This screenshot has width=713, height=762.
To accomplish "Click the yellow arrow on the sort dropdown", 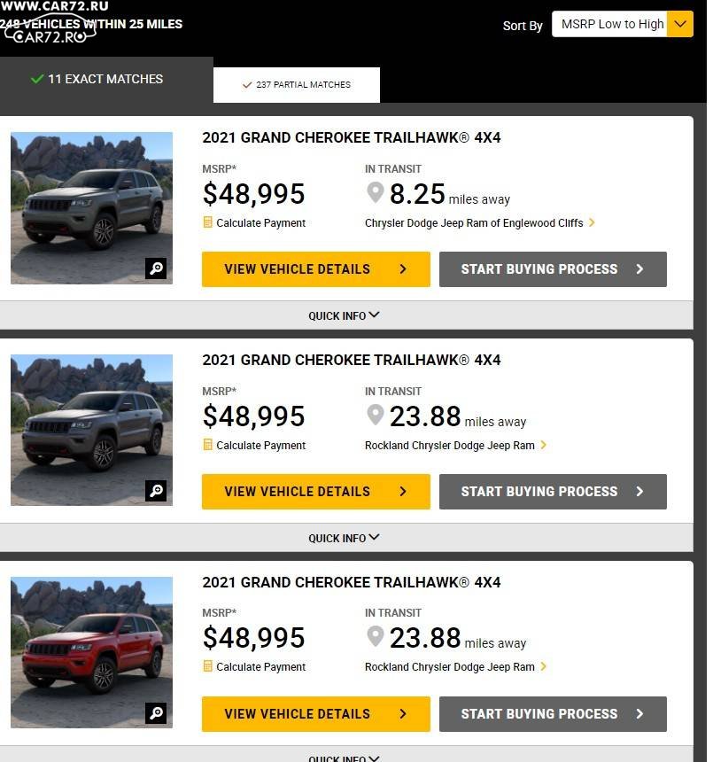I will pos(680,24).
